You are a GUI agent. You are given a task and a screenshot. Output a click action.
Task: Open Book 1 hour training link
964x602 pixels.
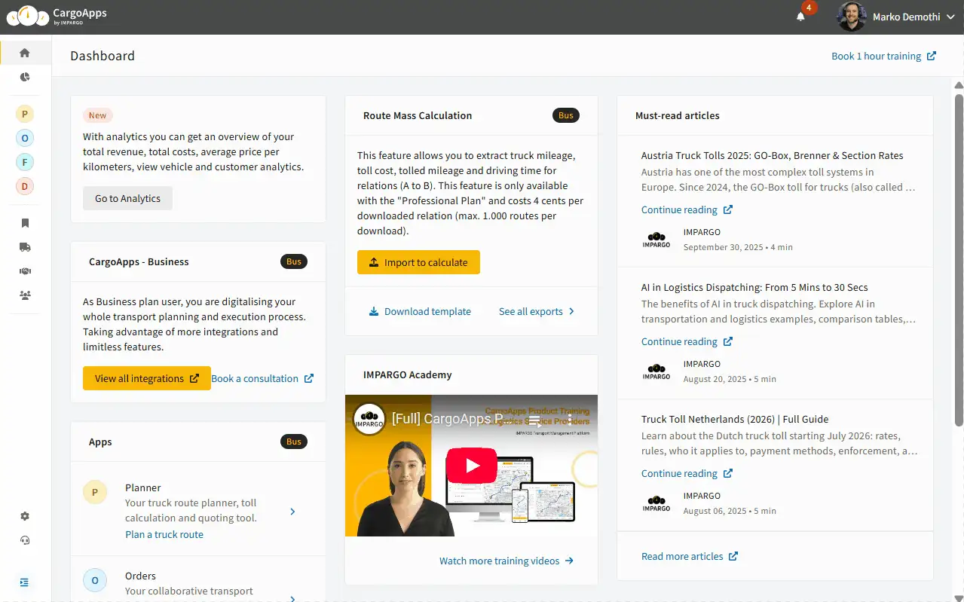click(x=884, y=56)
